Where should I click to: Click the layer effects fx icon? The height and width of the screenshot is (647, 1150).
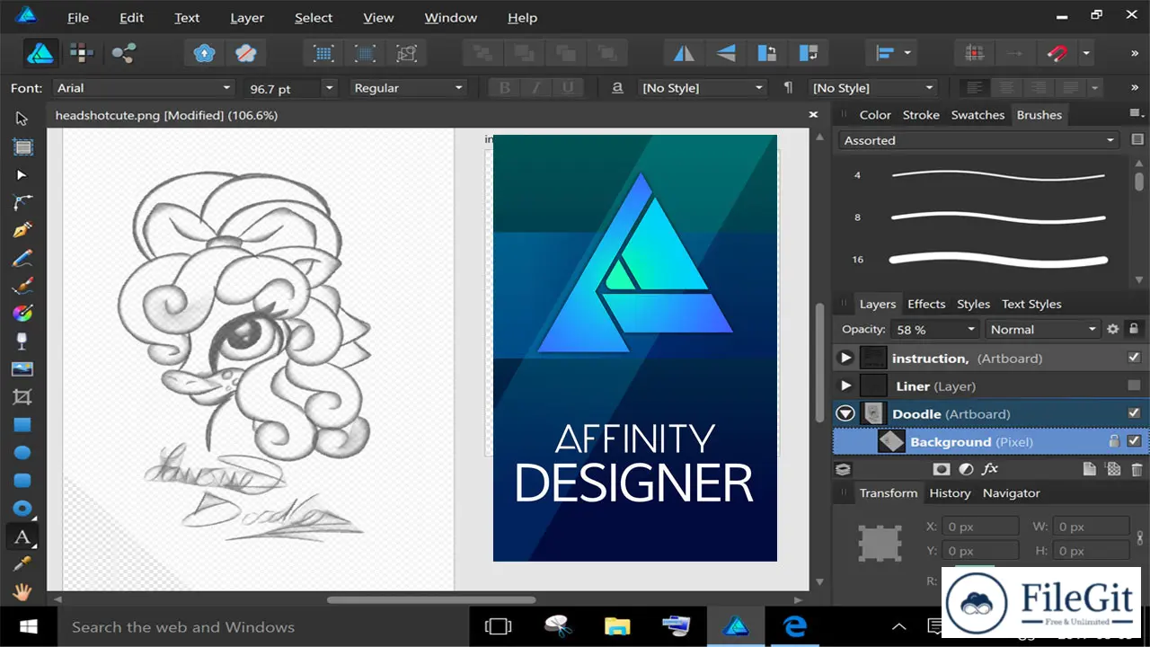[989, 469]
